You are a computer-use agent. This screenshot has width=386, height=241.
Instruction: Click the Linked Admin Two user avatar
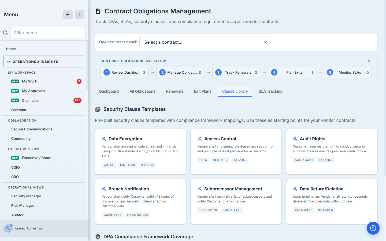[8, 228]
